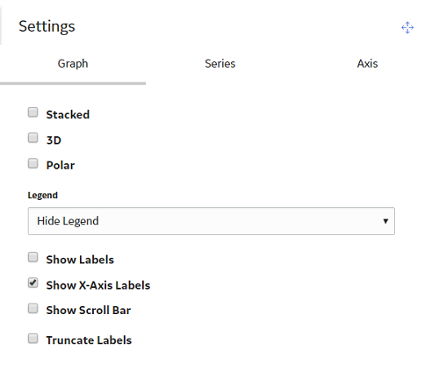The height and width of the screenshot is (372, 439).
Task: Check the Polar option box
Action: [x=32, y=163]
